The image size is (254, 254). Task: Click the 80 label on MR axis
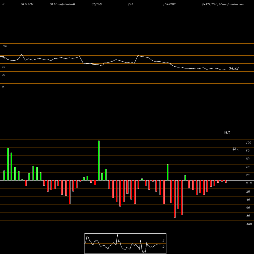248,151
